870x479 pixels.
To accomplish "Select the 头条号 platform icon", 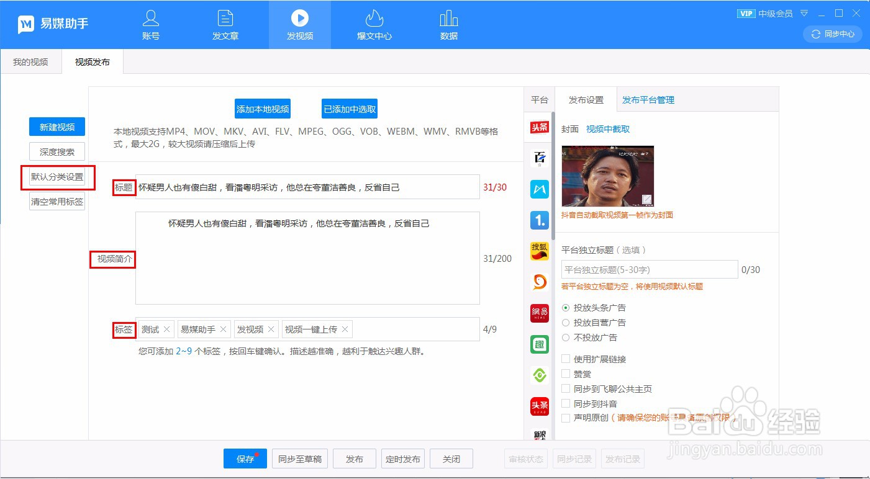I will pyautogui.click(x=539, y=127).
